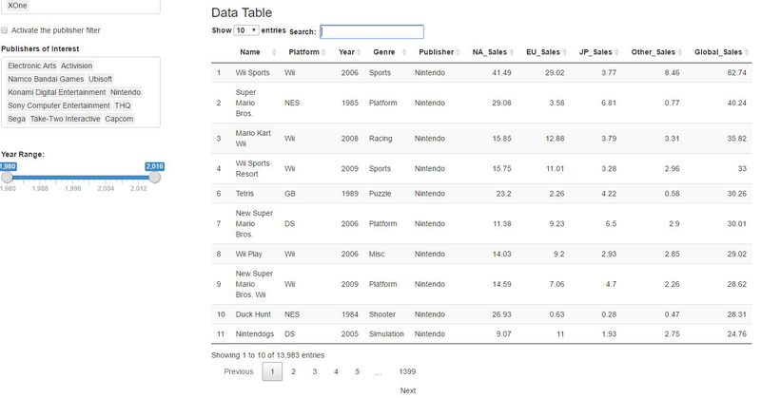Sort by the Other_Sales column header
This screenshot has width=761, height=398.
coord(653,52)
